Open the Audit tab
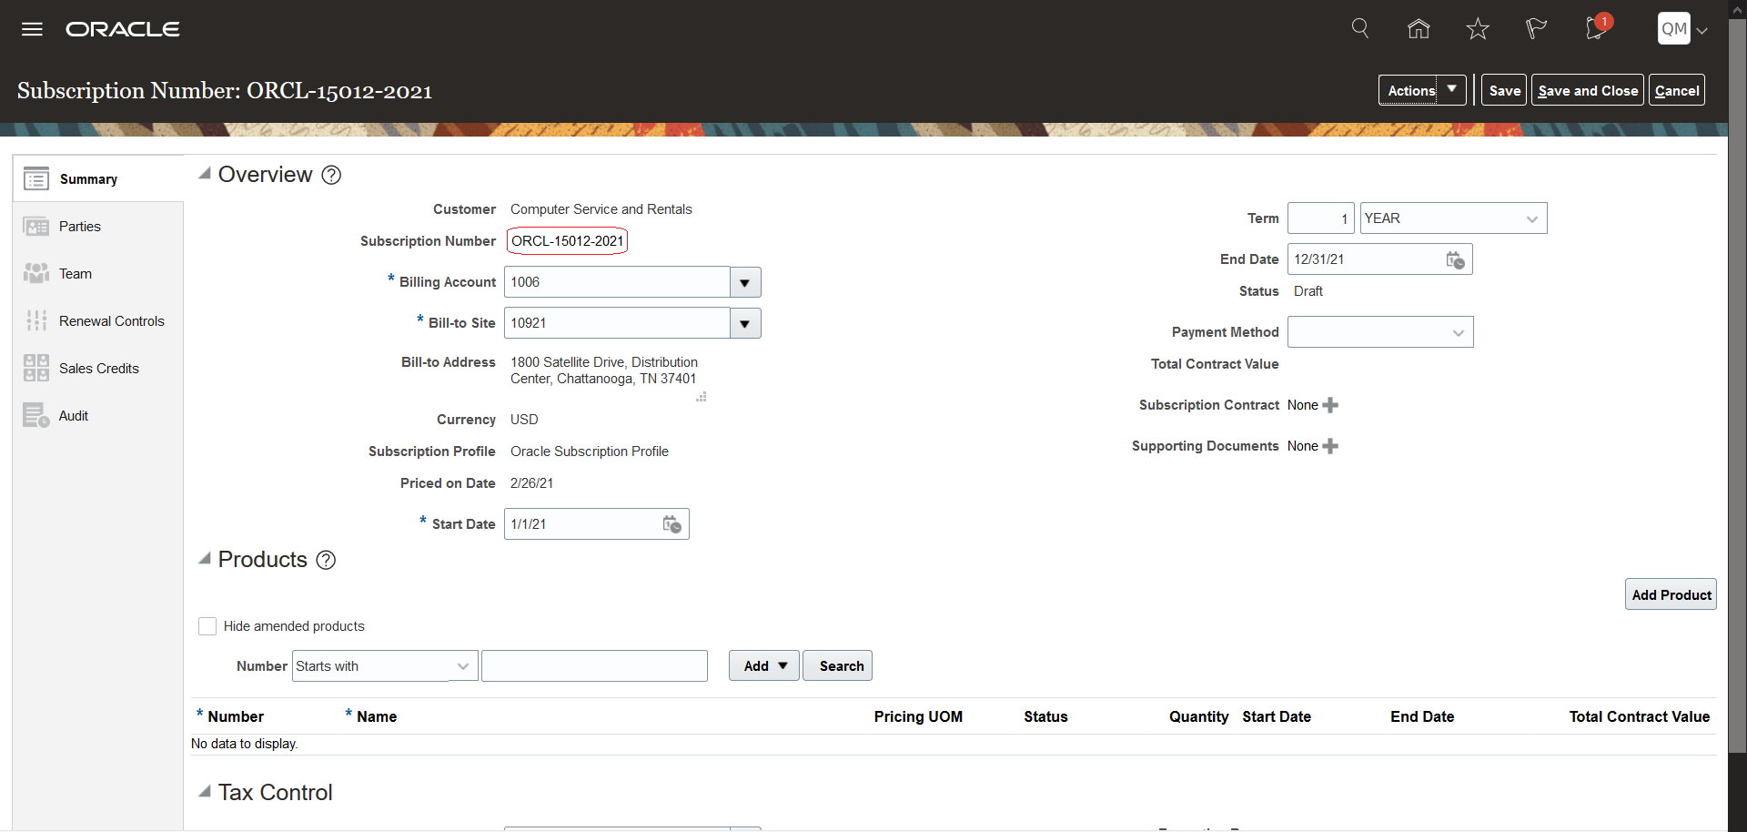Image resolution: width=1747 pixels, height=832 pixels. tap(98, 415)
